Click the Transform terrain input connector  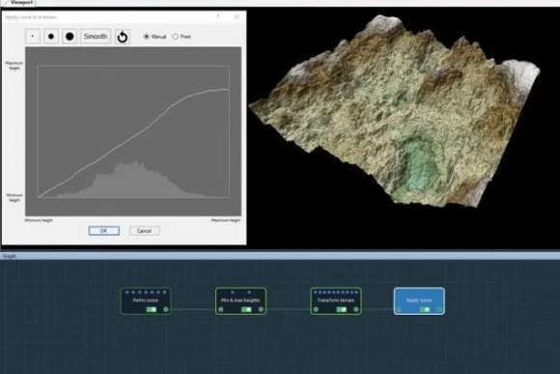tap(316, 309)
